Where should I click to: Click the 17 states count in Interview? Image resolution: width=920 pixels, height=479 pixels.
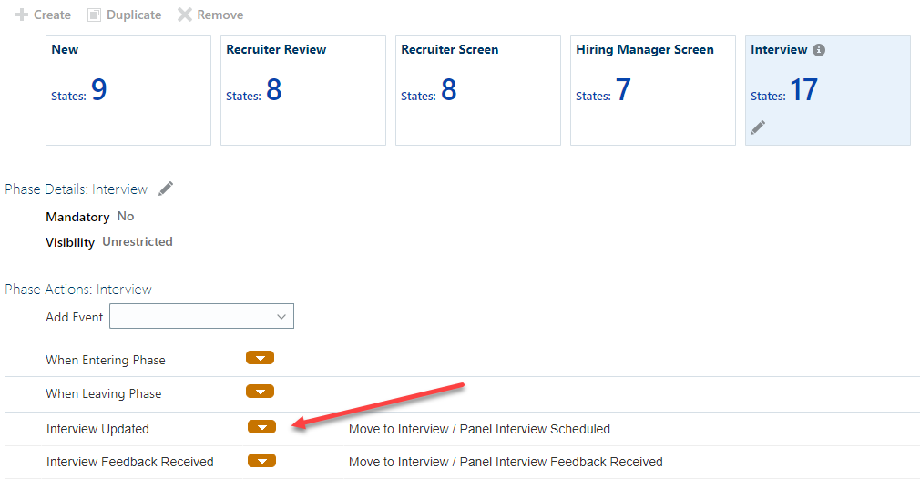point(803,90)
